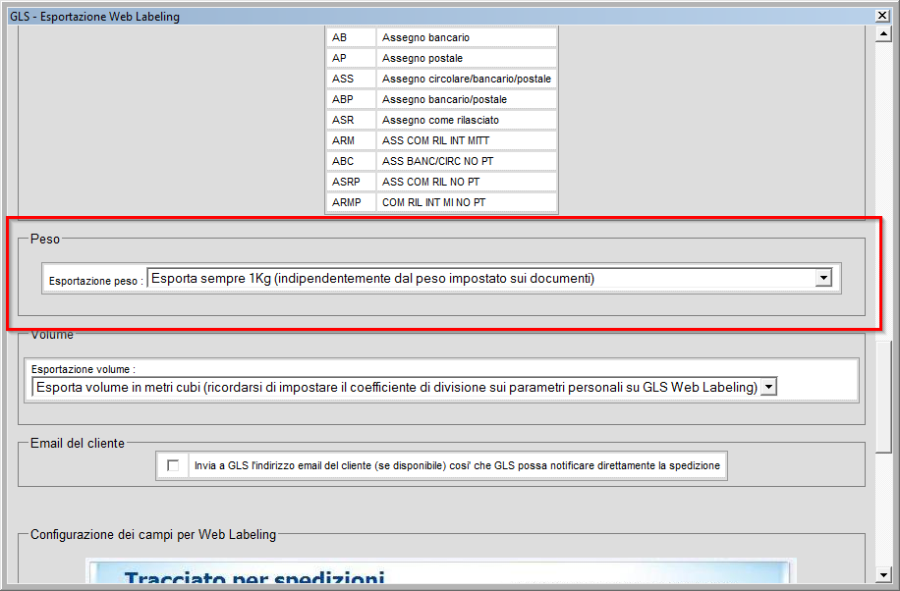Click the vertical scrollbar thumb

(x=883, y=397)
